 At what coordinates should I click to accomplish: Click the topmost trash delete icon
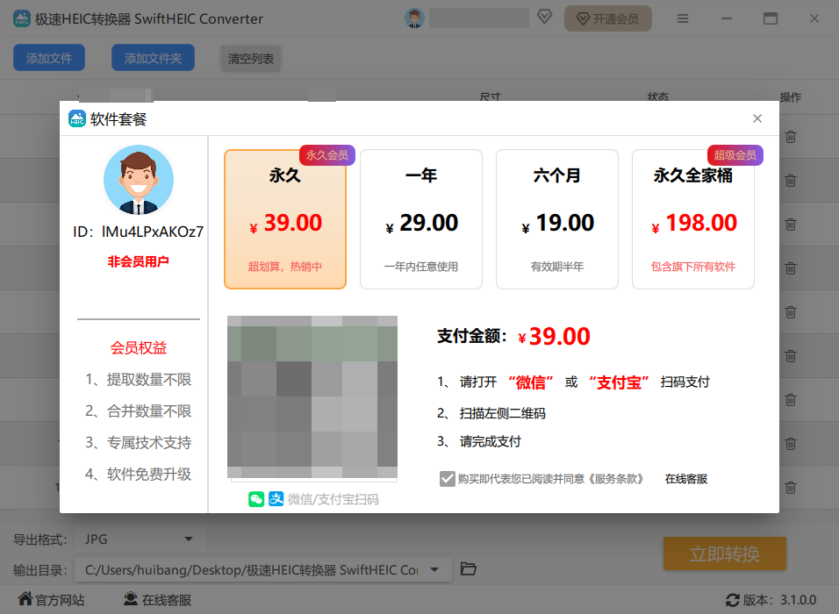791,137
